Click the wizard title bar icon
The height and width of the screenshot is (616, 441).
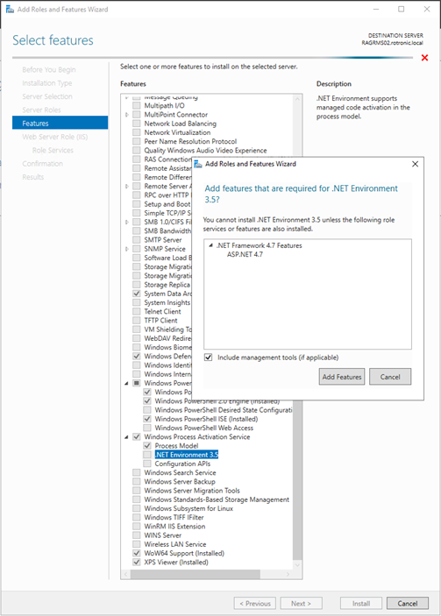click(10, 9)
